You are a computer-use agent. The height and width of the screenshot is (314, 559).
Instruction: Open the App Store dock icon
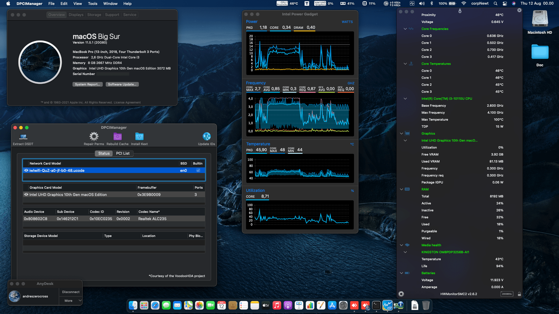click(x=332, y=305)
